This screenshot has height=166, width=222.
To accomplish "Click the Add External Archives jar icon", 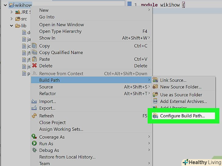I will tap(155, 101).
